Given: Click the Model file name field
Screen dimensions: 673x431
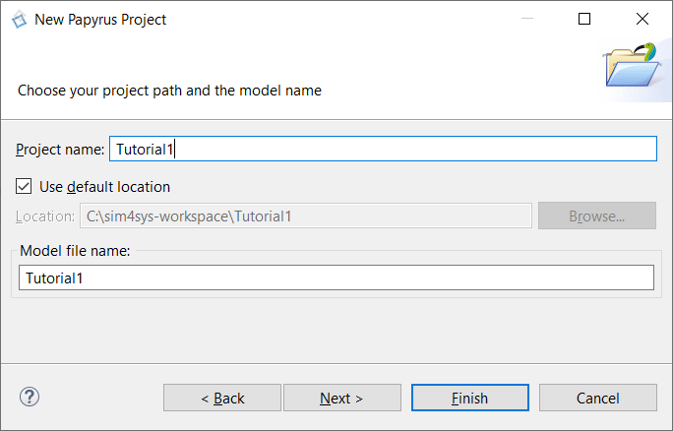Looking at the screenshot, I should 336,277.
